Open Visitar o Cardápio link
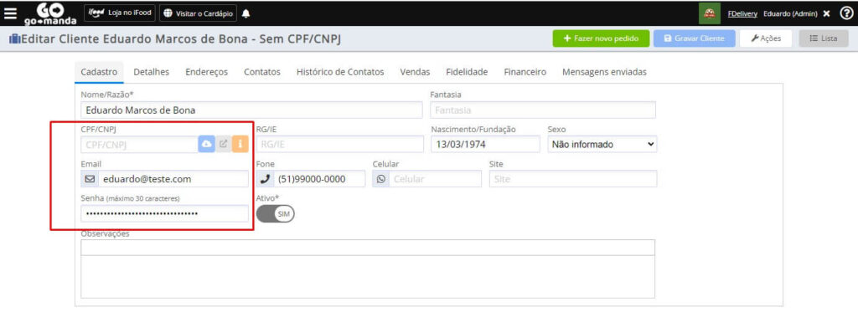 click(x=198, y=13)
